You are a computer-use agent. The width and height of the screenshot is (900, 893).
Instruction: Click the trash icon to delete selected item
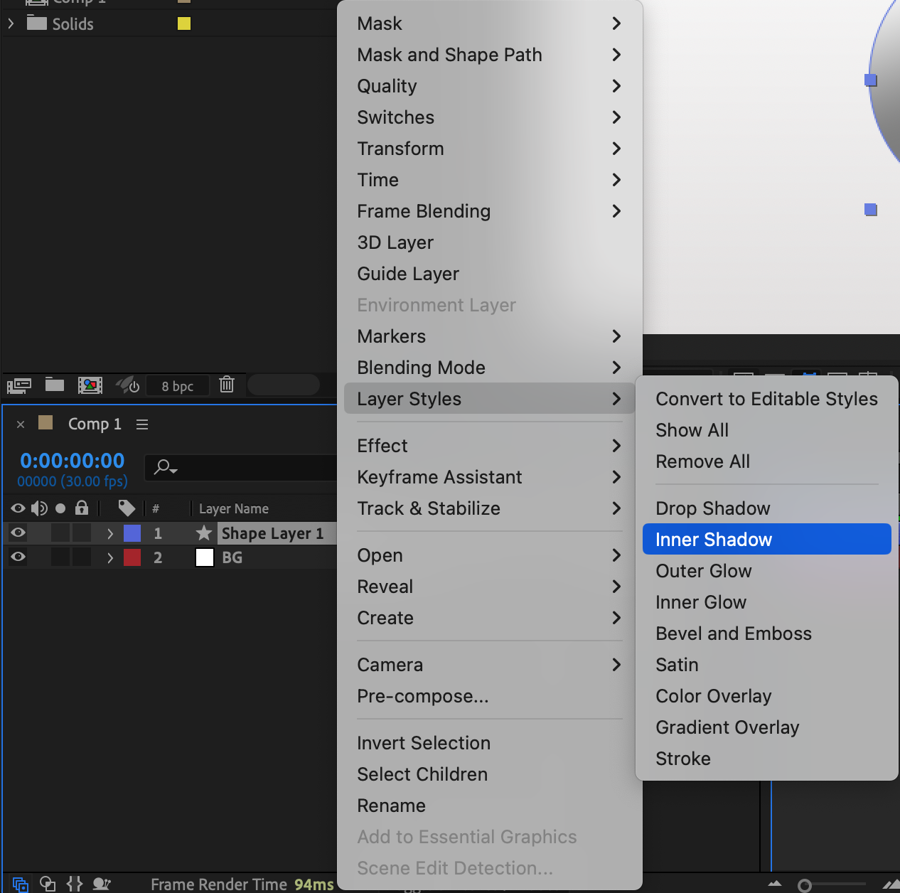coord(227,385)
